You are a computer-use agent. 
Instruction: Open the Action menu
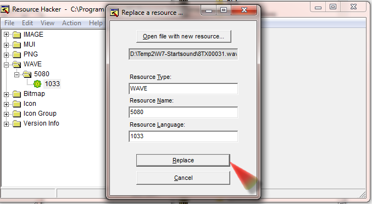(x=71, y=23)
